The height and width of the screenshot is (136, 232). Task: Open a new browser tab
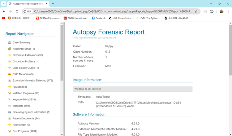(53, 4)
